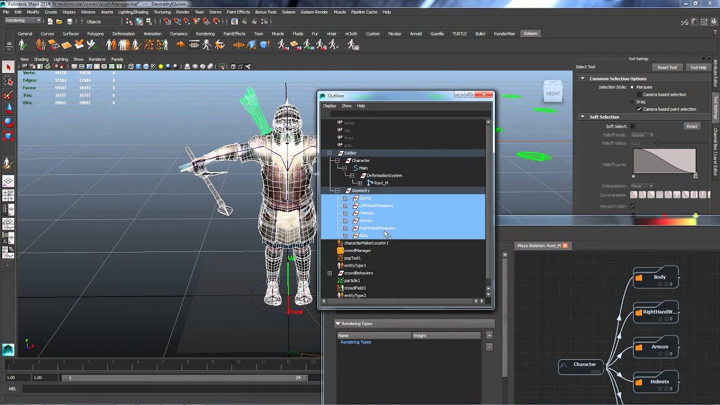
Task: Click the joint icon beside Root_M
Action: tap(370, 183)
